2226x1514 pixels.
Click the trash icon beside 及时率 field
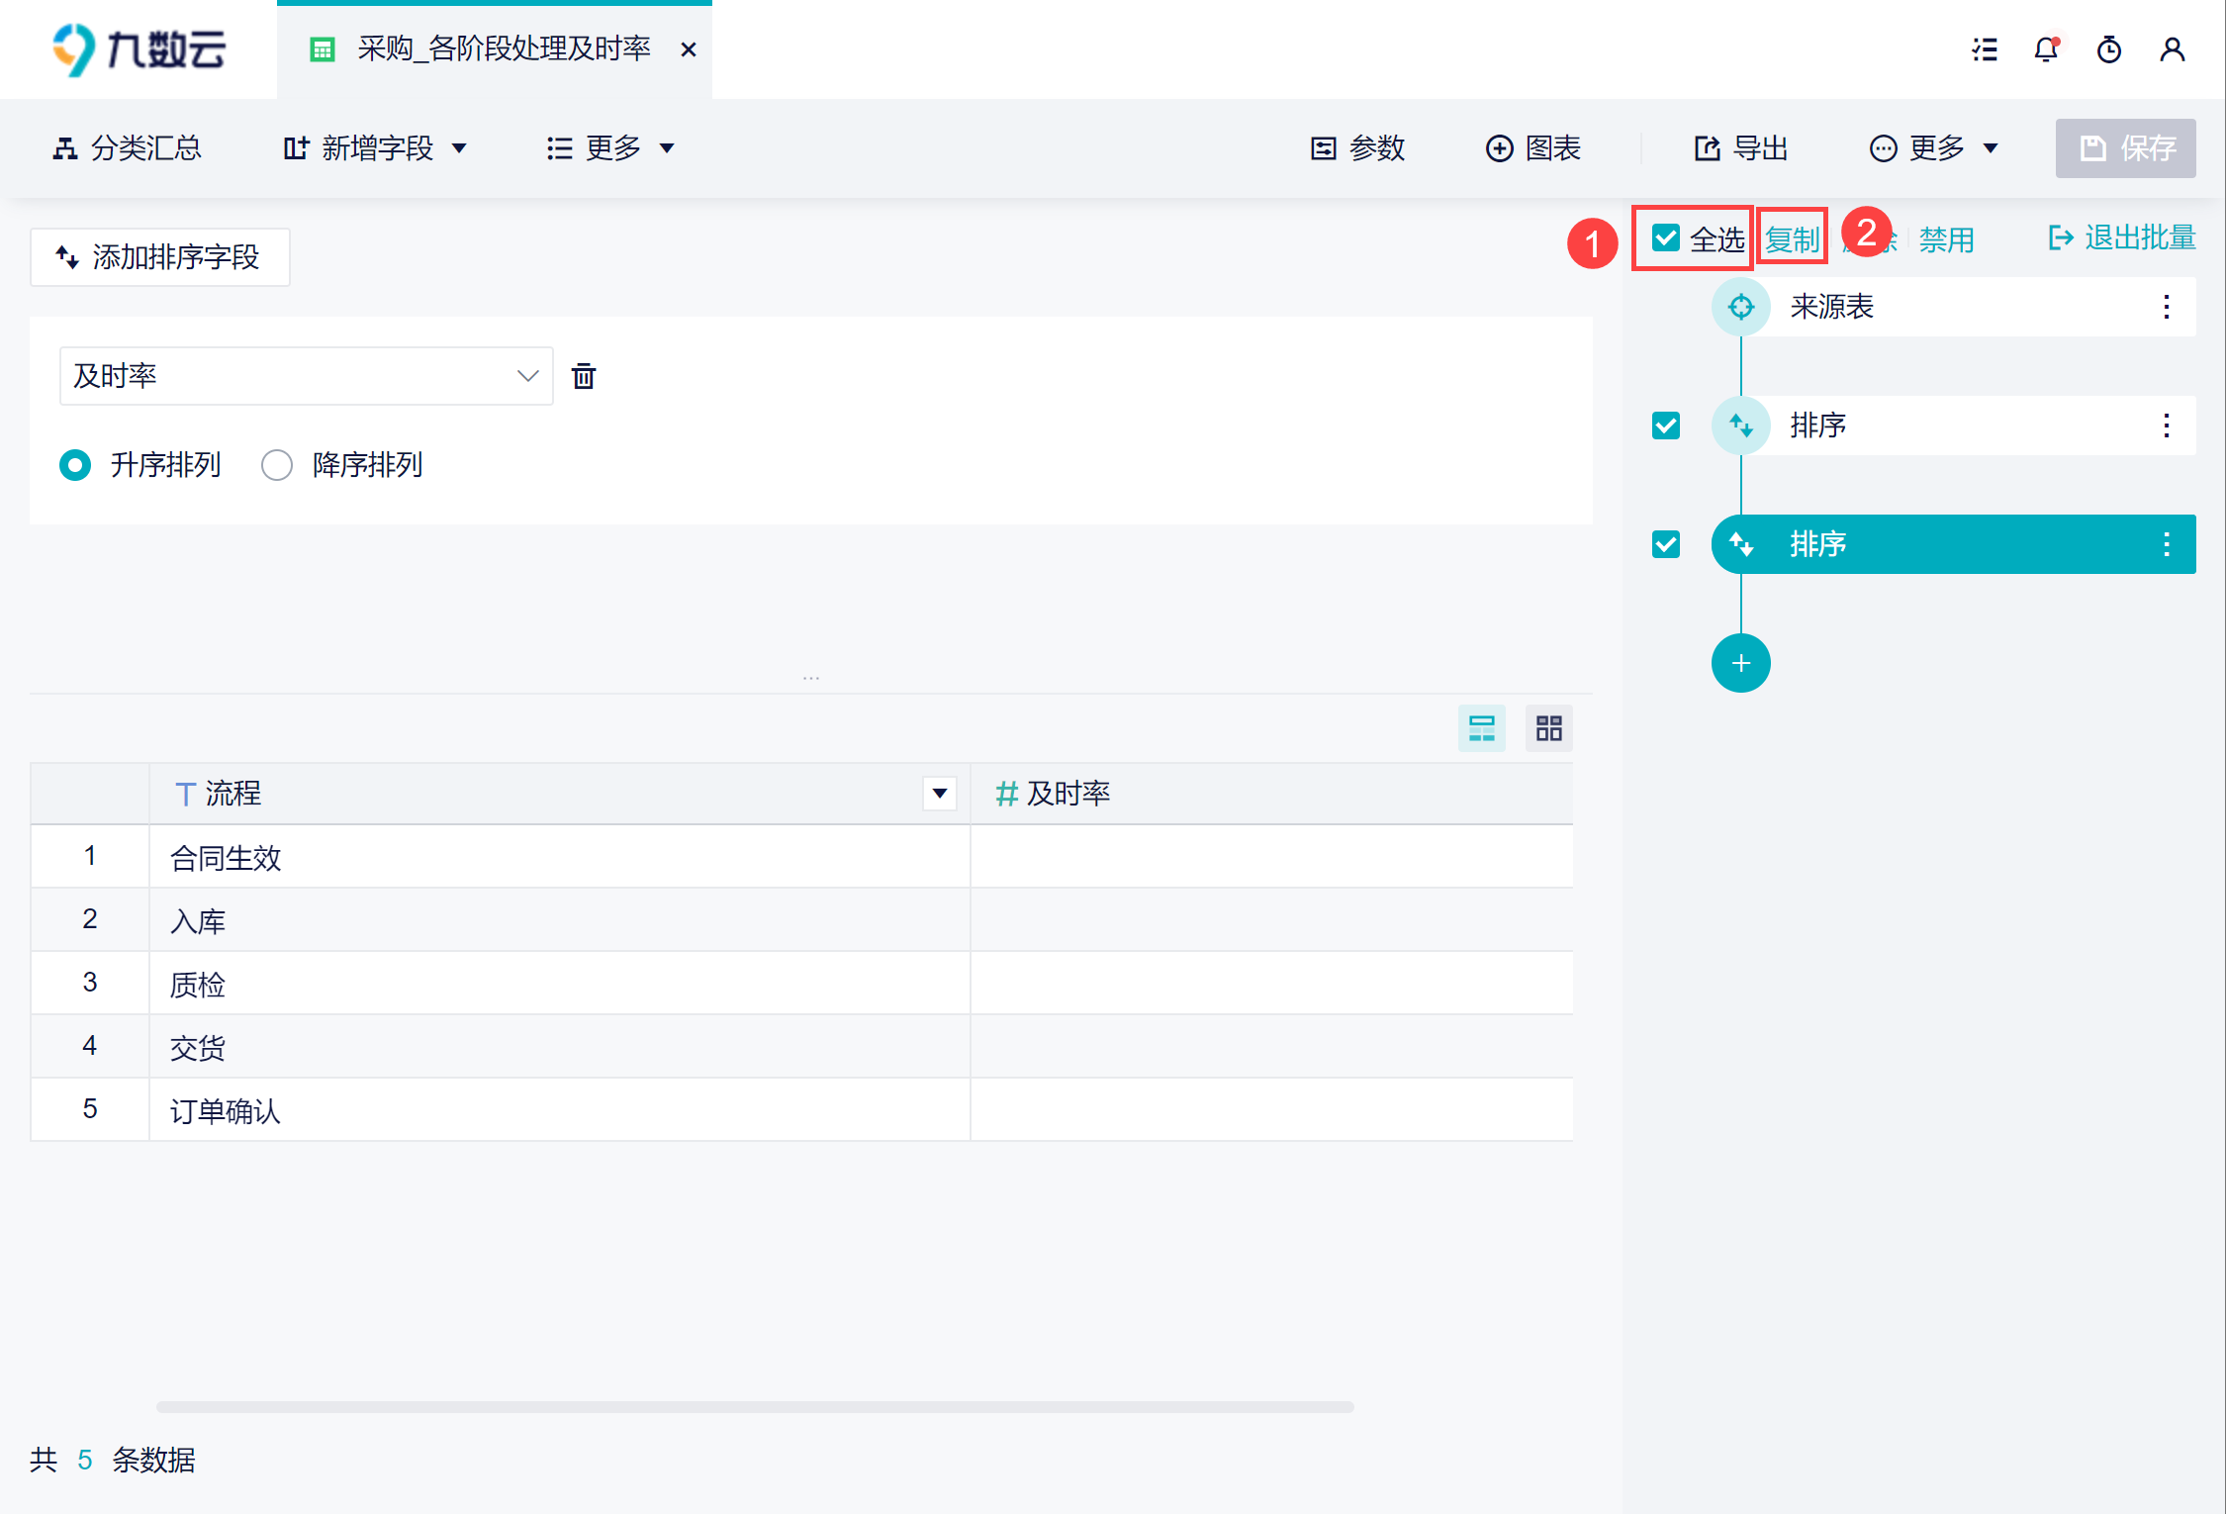click(584, 376)
